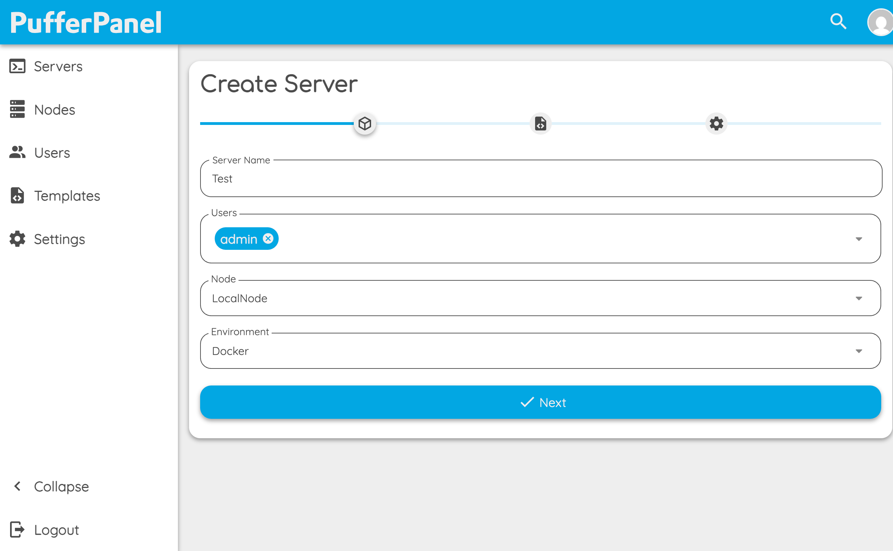Image resolution: width=893 pixels, height=551 pixels.
Task: Click the search magnifier icon
Action: (838, 22)
